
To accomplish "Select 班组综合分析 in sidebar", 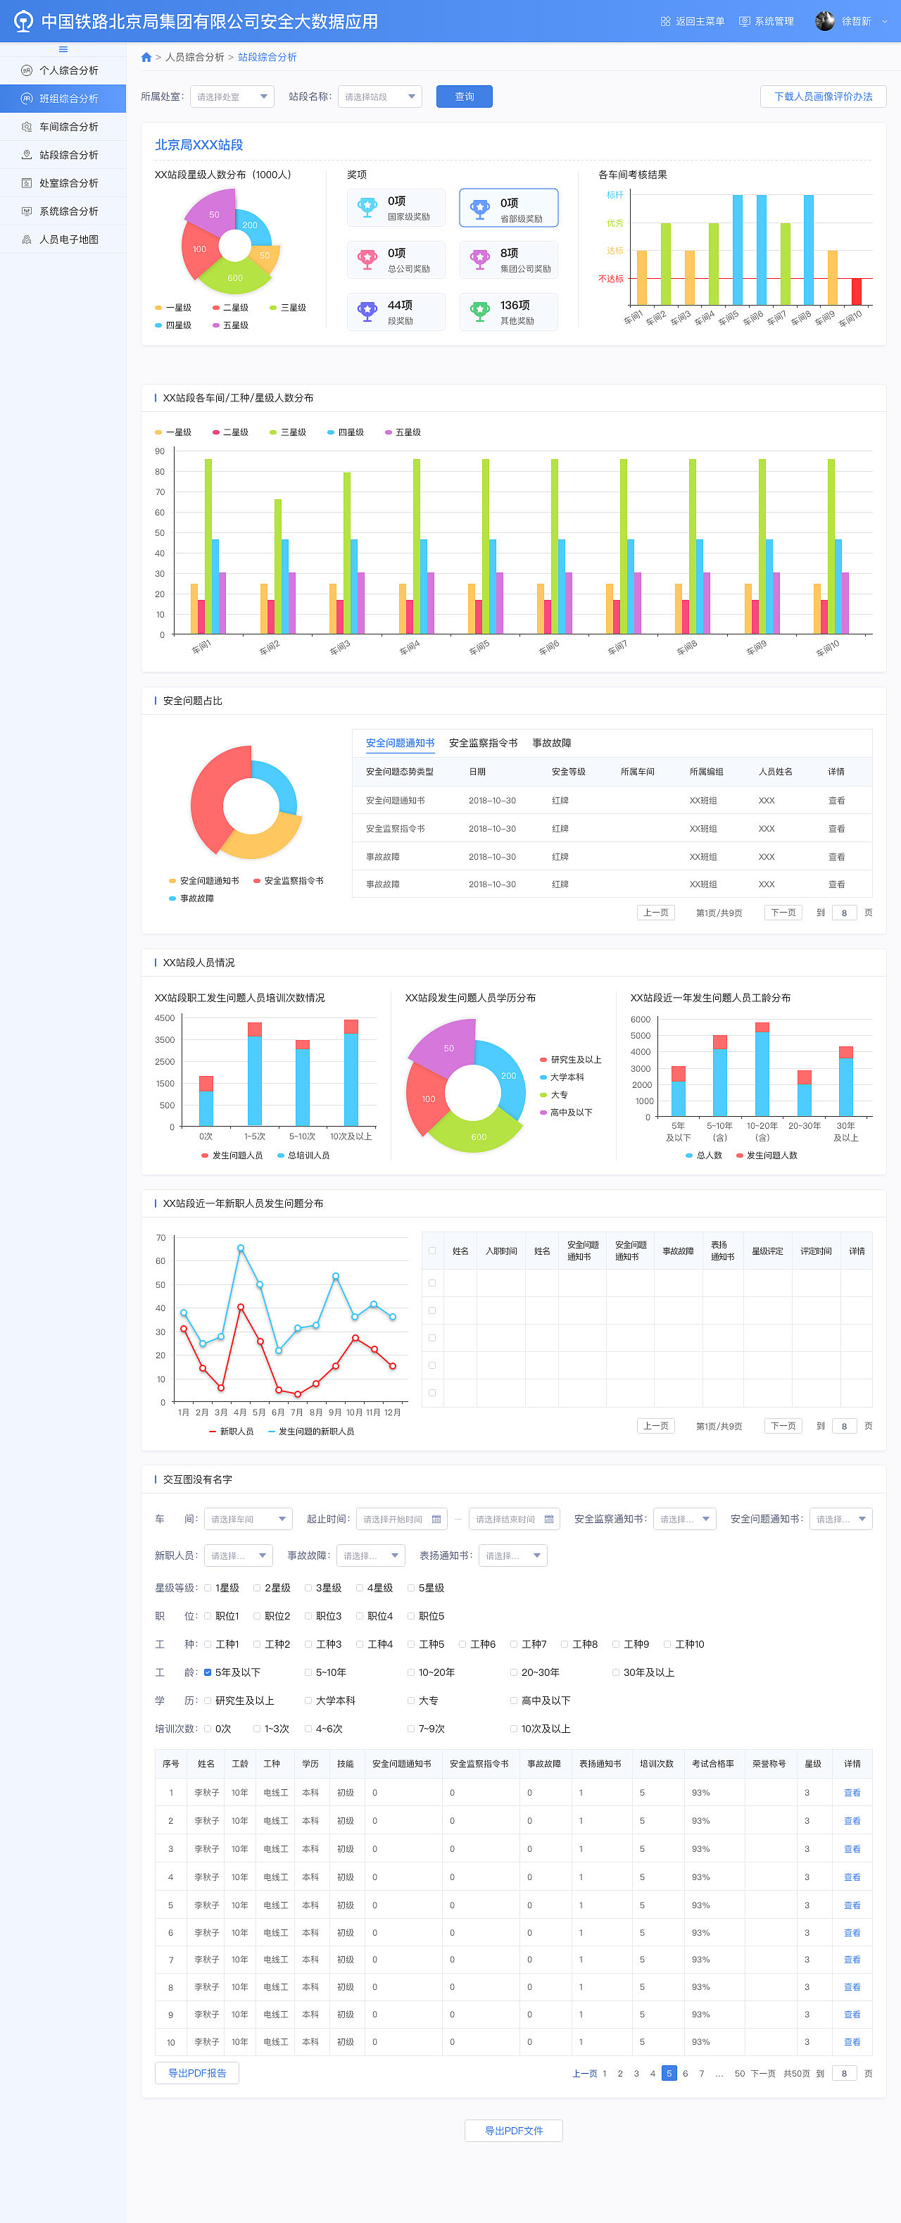I will (63, 99).
